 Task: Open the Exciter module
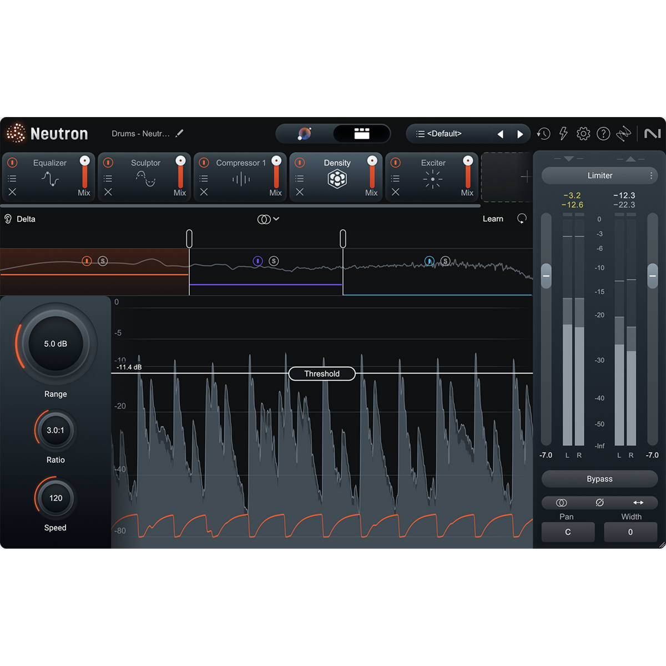(432, 176)
